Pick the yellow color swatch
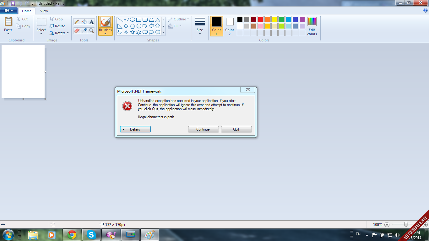 point(274,19)
